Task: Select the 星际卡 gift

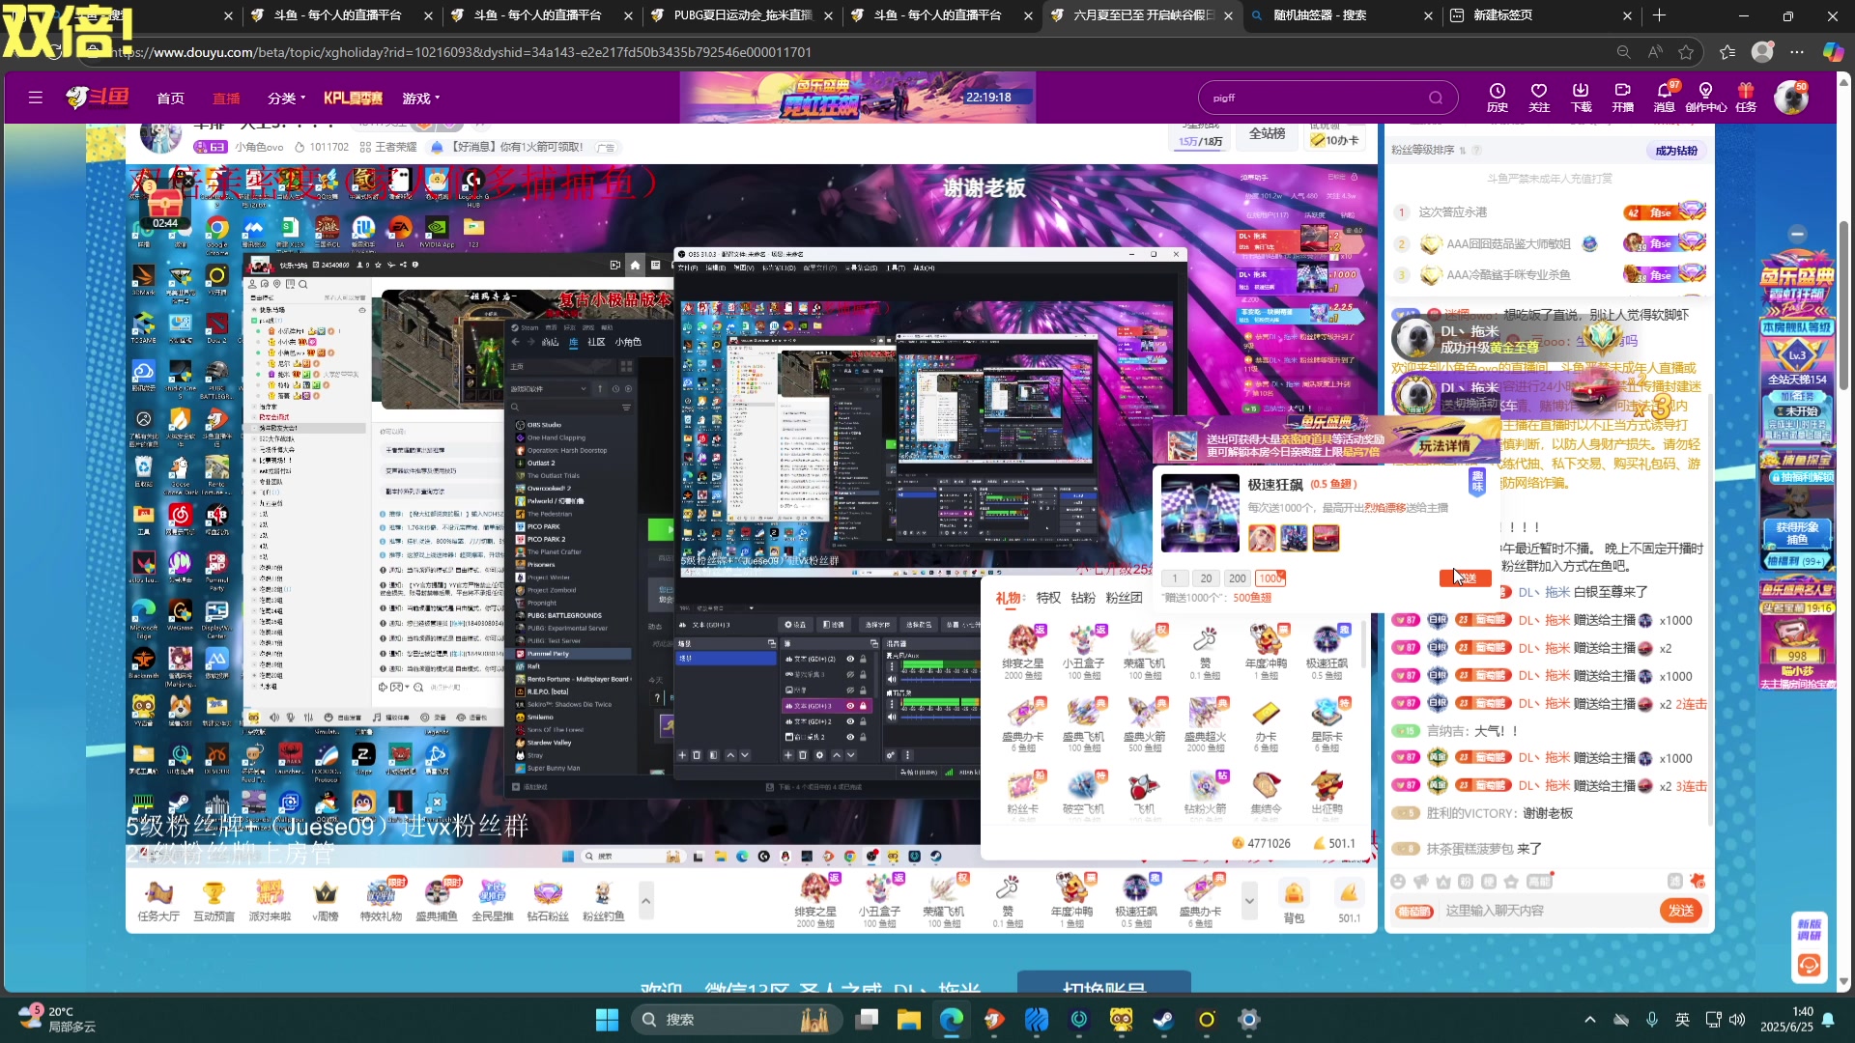Action: tap(1327, 724)
